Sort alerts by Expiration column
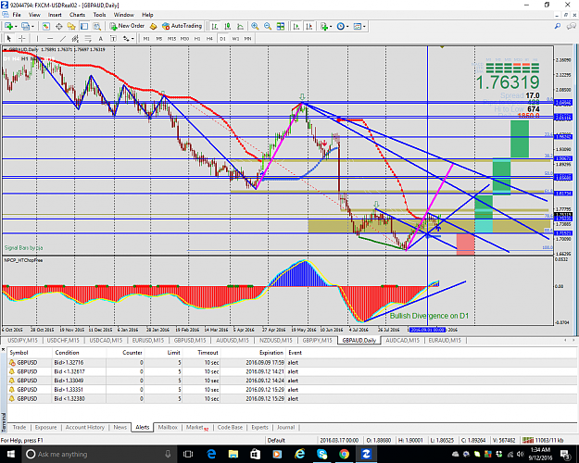The height and width of the screenshot is (463, 579). point(271,353)
